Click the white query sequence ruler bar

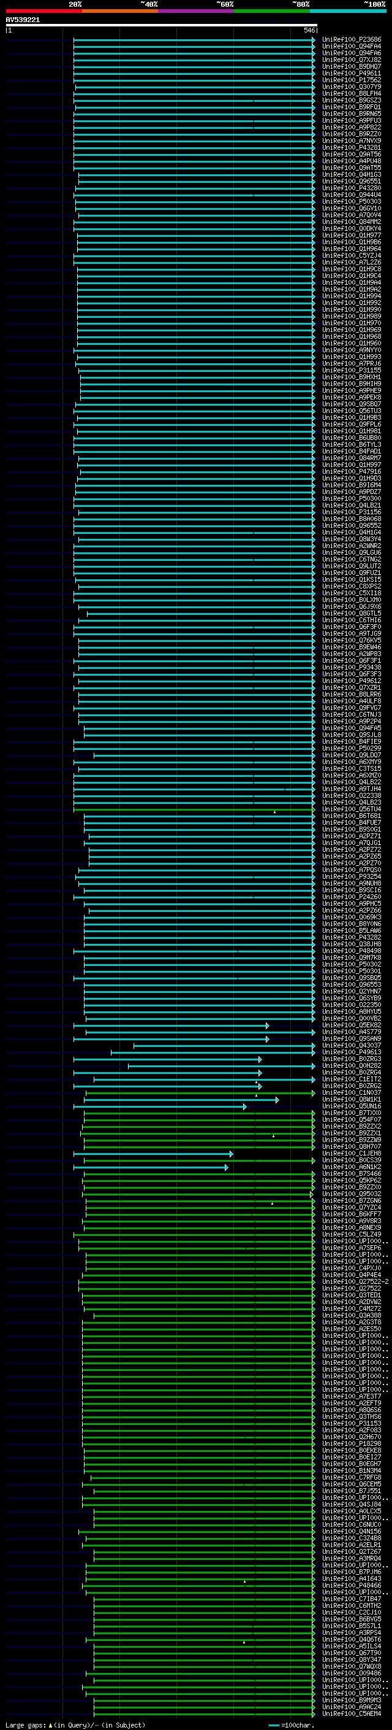[162, 26]
